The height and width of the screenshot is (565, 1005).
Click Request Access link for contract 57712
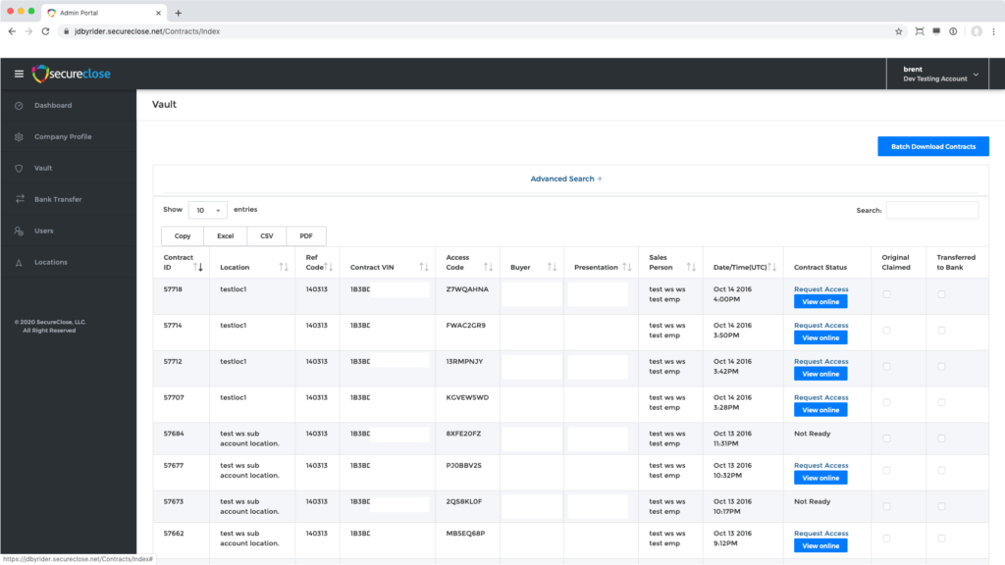pos(820,362)
